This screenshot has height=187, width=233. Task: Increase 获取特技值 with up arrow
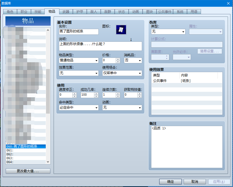[x=139, y=94]
